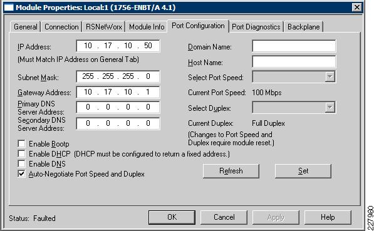Click the Apply button
The width and height of the screenshot is (374, 231).
pyautogui.click(x=276, y=217)
